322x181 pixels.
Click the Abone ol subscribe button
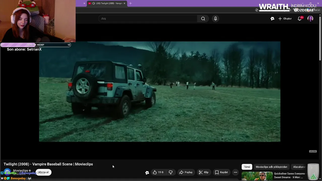(43, 172)
